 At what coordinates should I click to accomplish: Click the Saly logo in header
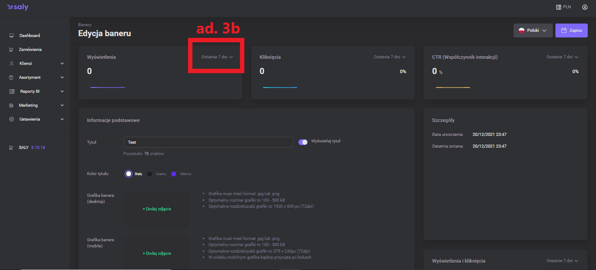(x=17, y=7)
